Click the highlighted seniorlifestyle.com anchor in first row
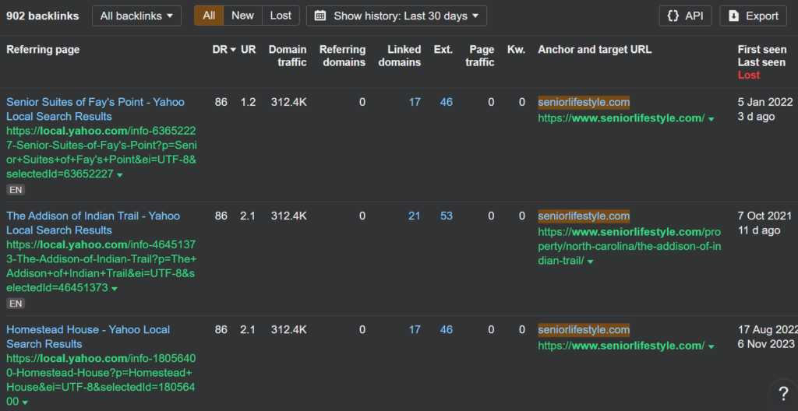The height and width of the screenshot is (411, 798). pos(584,102)
